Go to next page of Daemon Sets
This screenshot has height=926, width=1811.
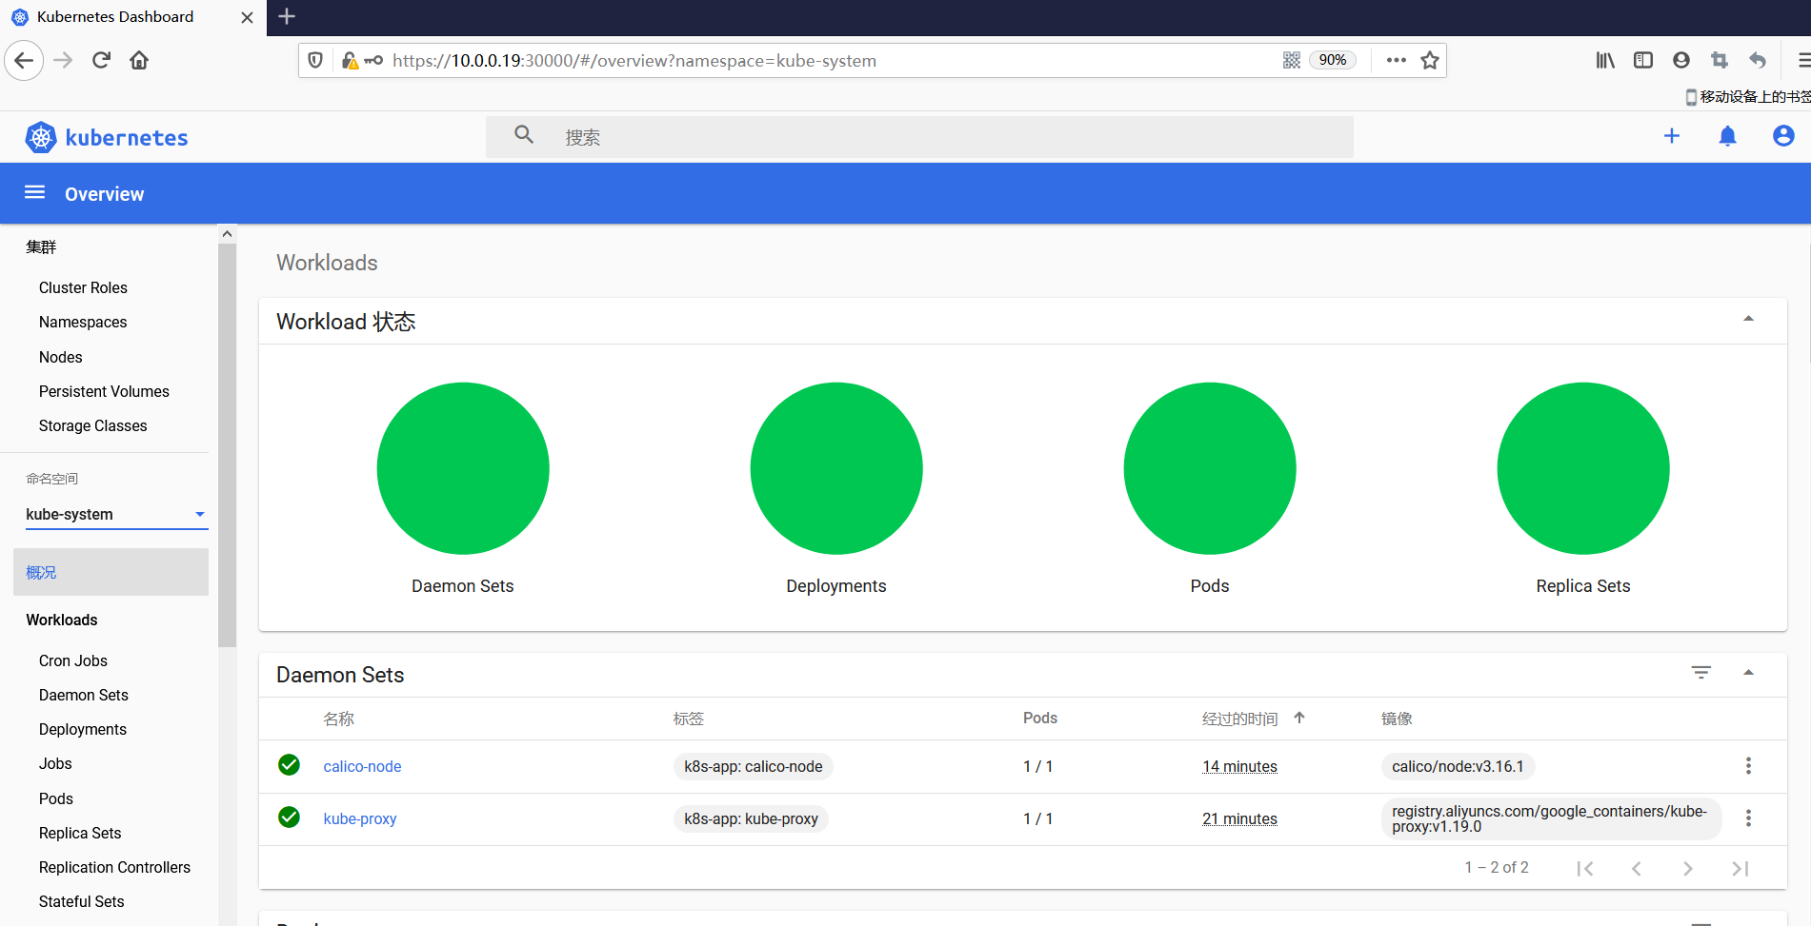[x=1688, y=868]
